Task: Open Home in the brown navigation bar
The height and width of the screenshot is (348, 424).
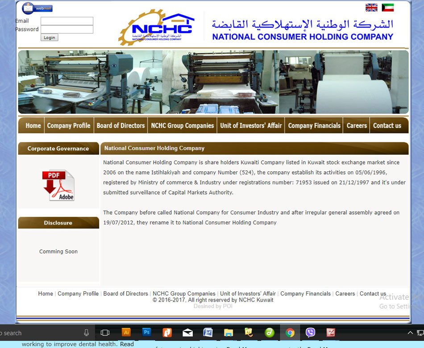Action: [x=33, y=125]
